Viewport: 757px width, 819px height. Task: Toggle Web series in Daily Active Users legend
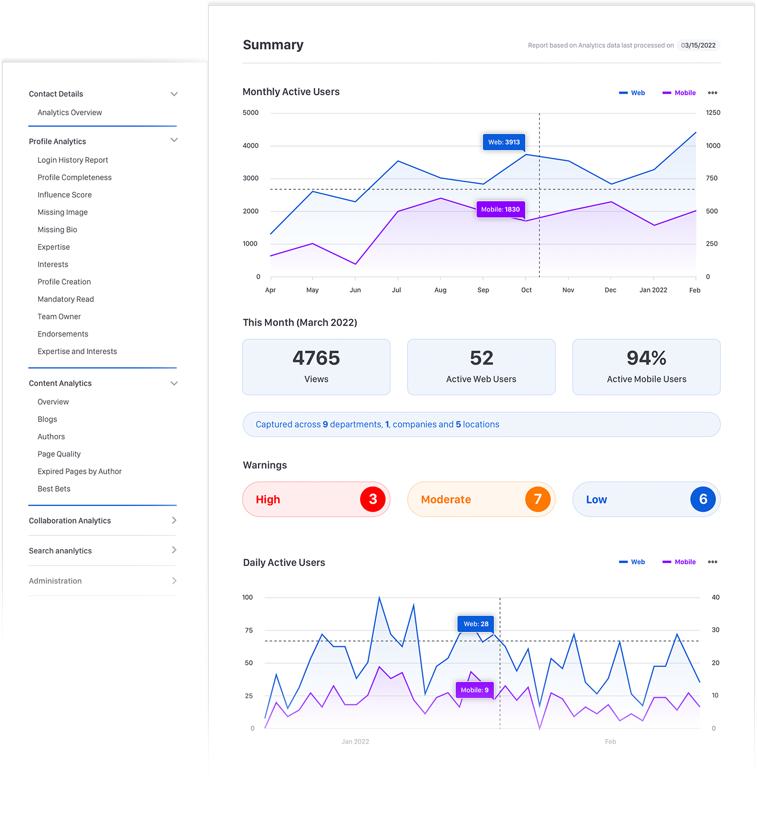point(632,562)
